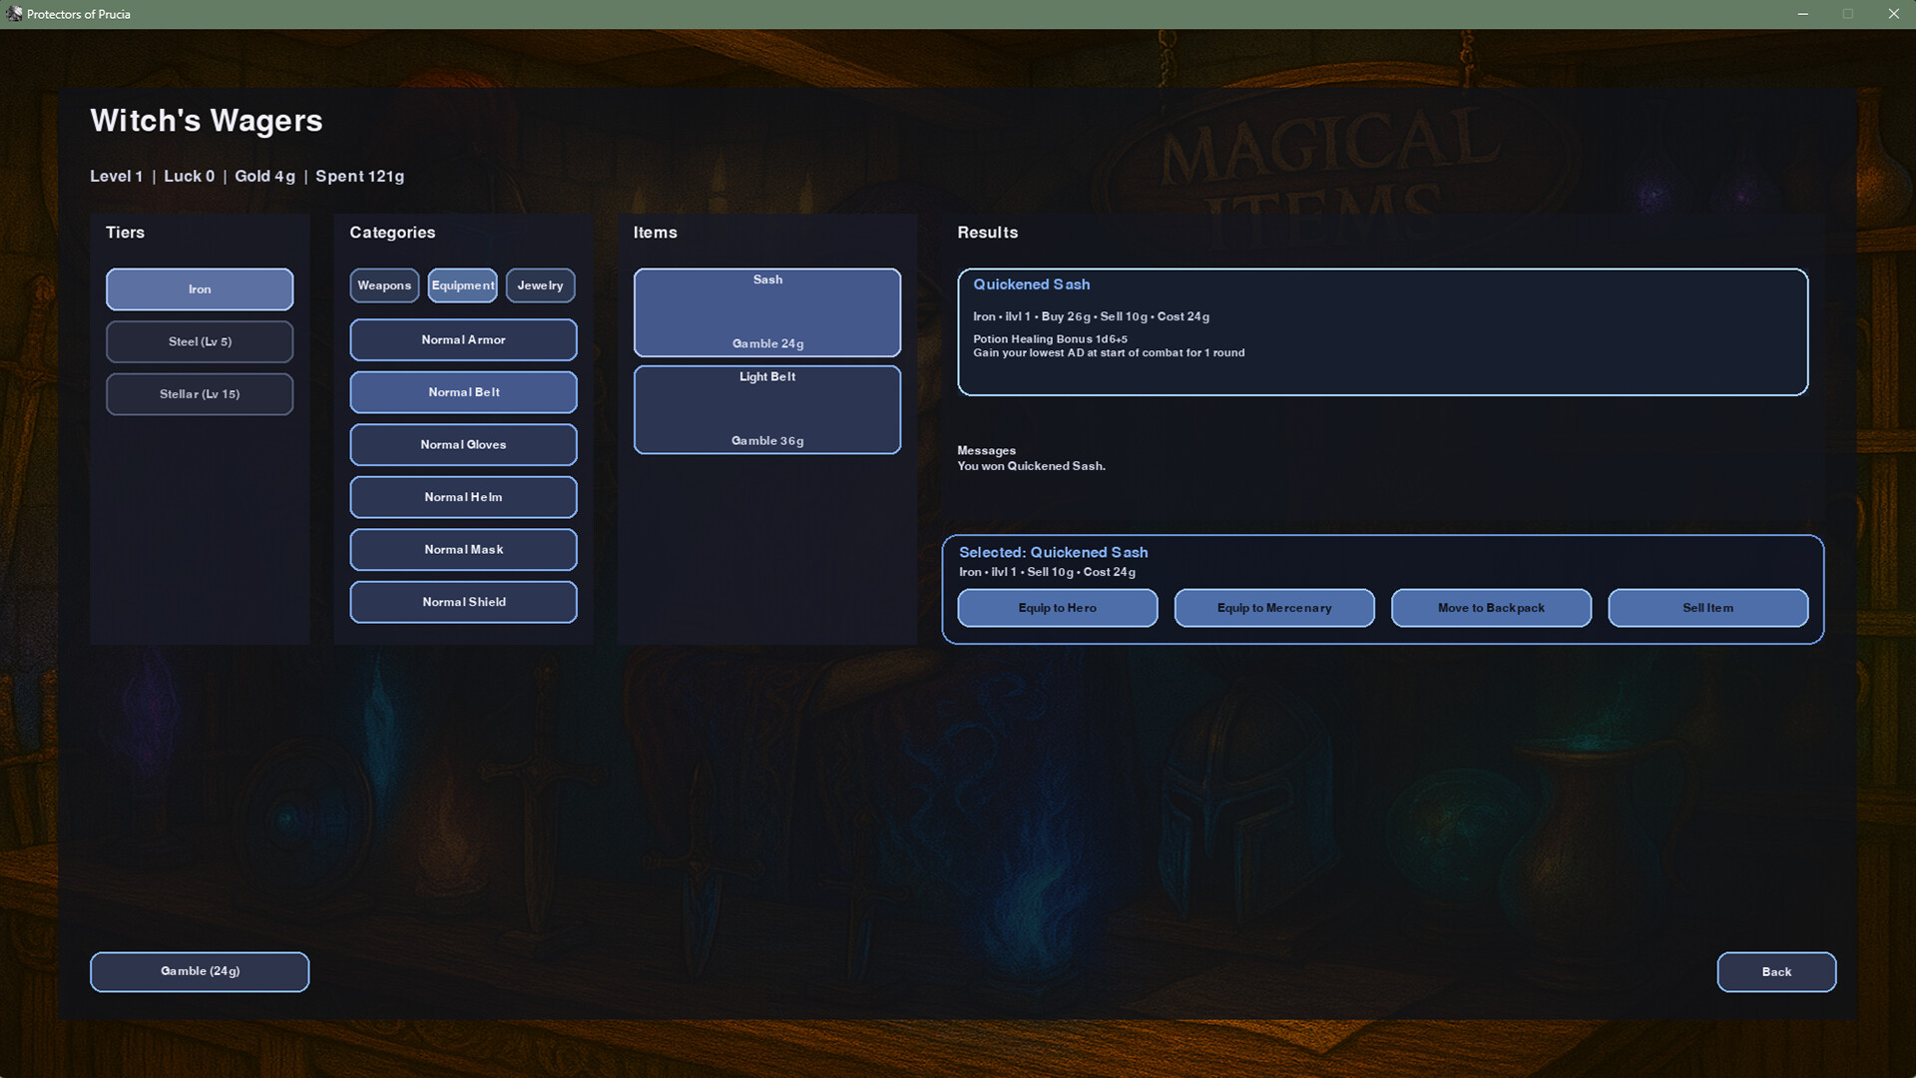The width and height of the screenshot is (1916, 1078).
Task: Click the Protectors of Prucia title bar icon
Action: [x=13, y=14]
